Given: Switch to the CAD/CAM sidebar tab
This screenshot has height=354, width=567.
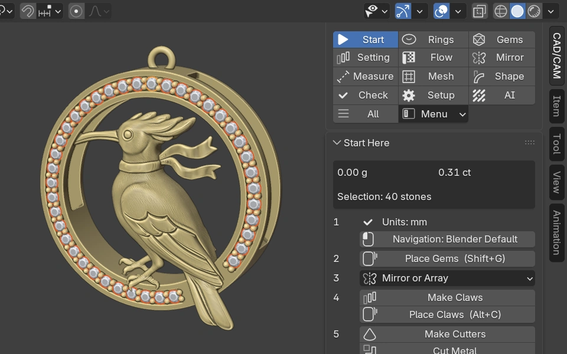Looking at the screenshot, I should click(557, 55).
